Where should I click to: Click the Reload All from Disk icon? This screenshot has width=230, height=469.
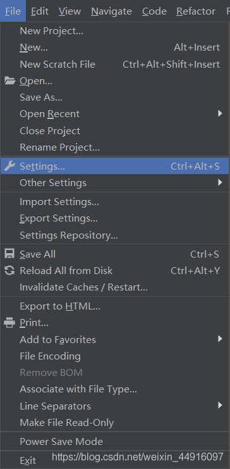9,271
